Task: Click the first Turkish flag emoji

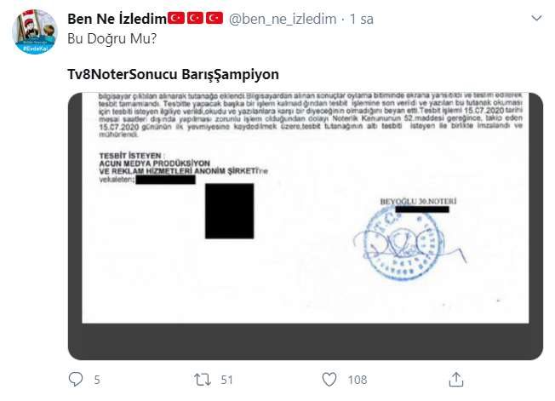Action: pyautogui.click(x=176, y=18)
